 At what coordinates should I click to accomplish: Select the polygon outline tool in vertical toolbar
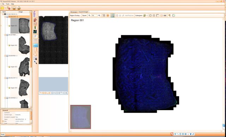(x=35, y=54)
